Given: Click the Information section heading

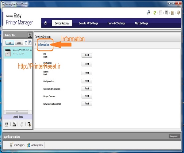Looking at the screenshot, I should pos(44,45).
